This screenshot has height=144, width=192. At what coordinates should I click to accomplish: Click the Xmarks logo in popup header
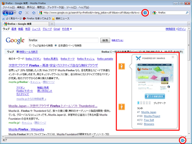[x=138, y=58]
